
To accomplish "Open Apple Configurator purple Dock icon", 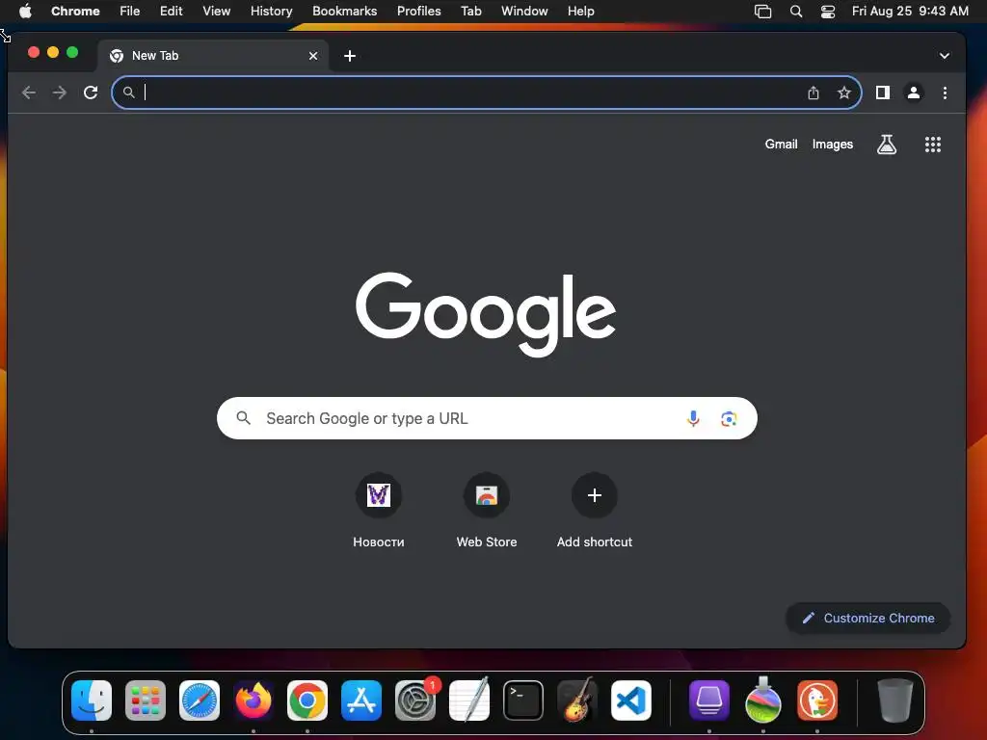I will pos(709,700).
